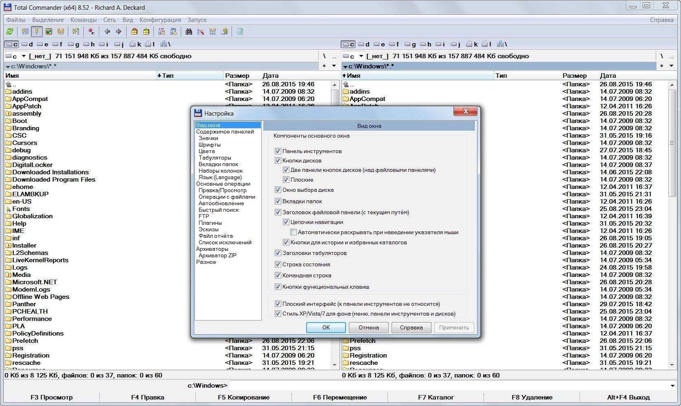681x406 pixels.
Task: Open the multi-rename tool icon
Action: (201, 31)
